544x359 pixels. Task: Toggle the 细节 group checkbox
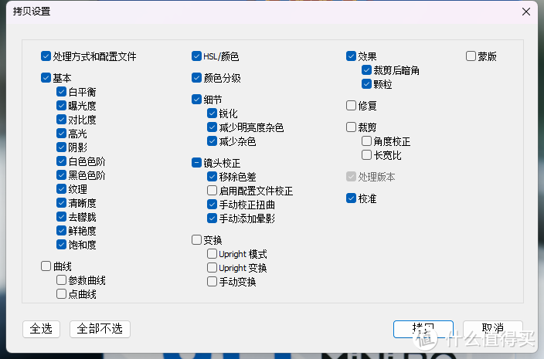pyautogui.click(x=196, y=100)
